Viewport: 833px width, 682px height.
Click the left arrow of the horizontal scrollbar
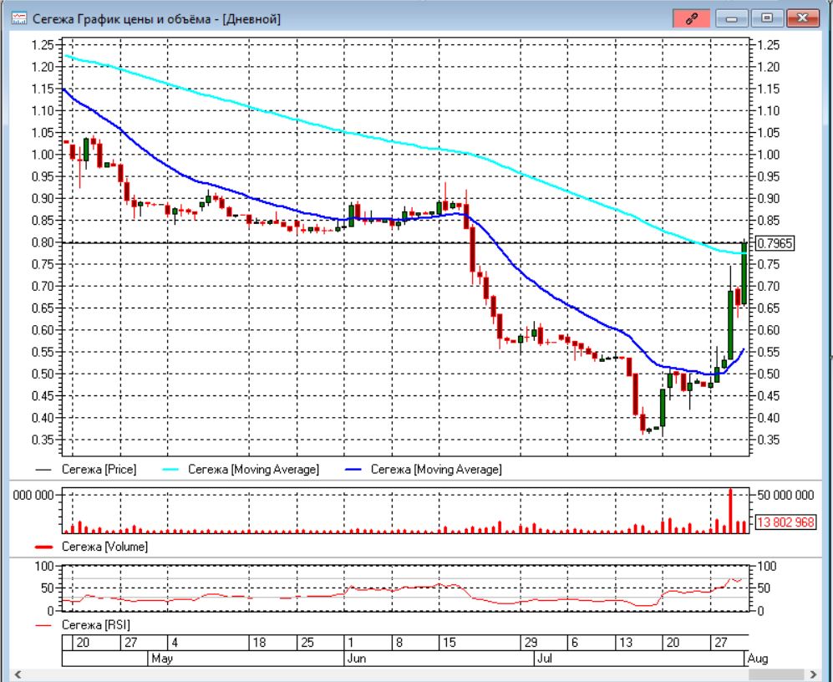pos(18,674)
